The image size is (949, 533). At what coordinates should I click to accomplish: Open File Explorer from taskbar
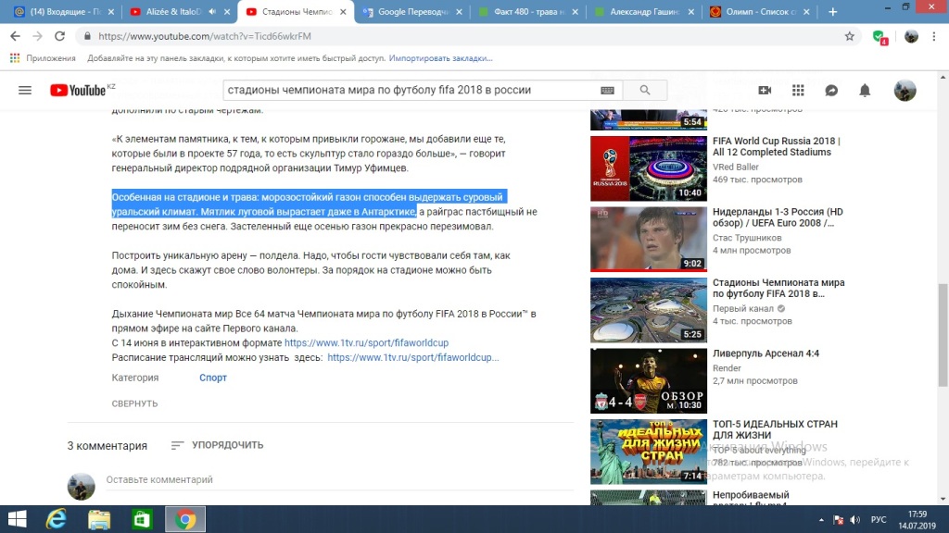click(x=99, y=519)
